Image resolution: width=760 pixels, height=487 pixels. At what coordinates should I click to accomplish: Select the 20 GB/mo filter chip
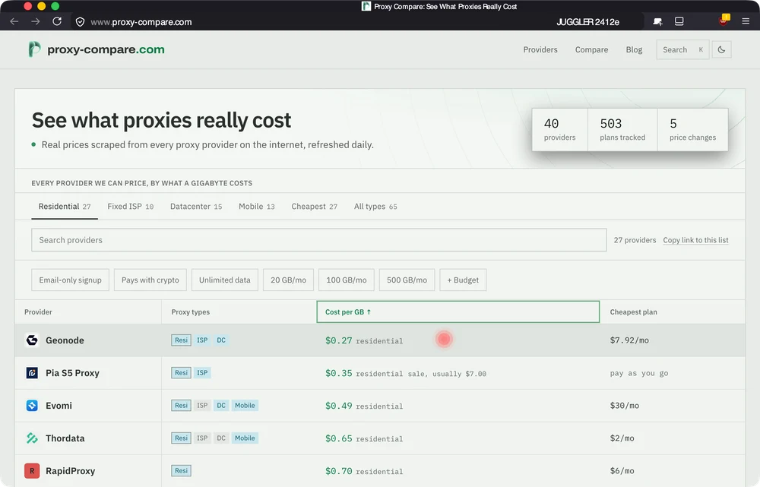tap(288, 280)
